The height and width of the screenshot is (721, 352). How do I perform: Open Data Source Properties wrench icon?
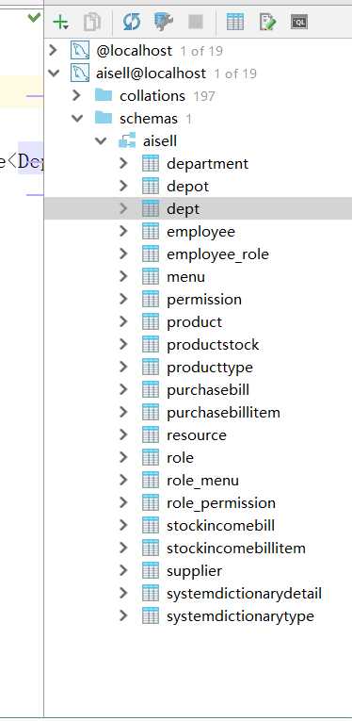(x=164, y=22)
